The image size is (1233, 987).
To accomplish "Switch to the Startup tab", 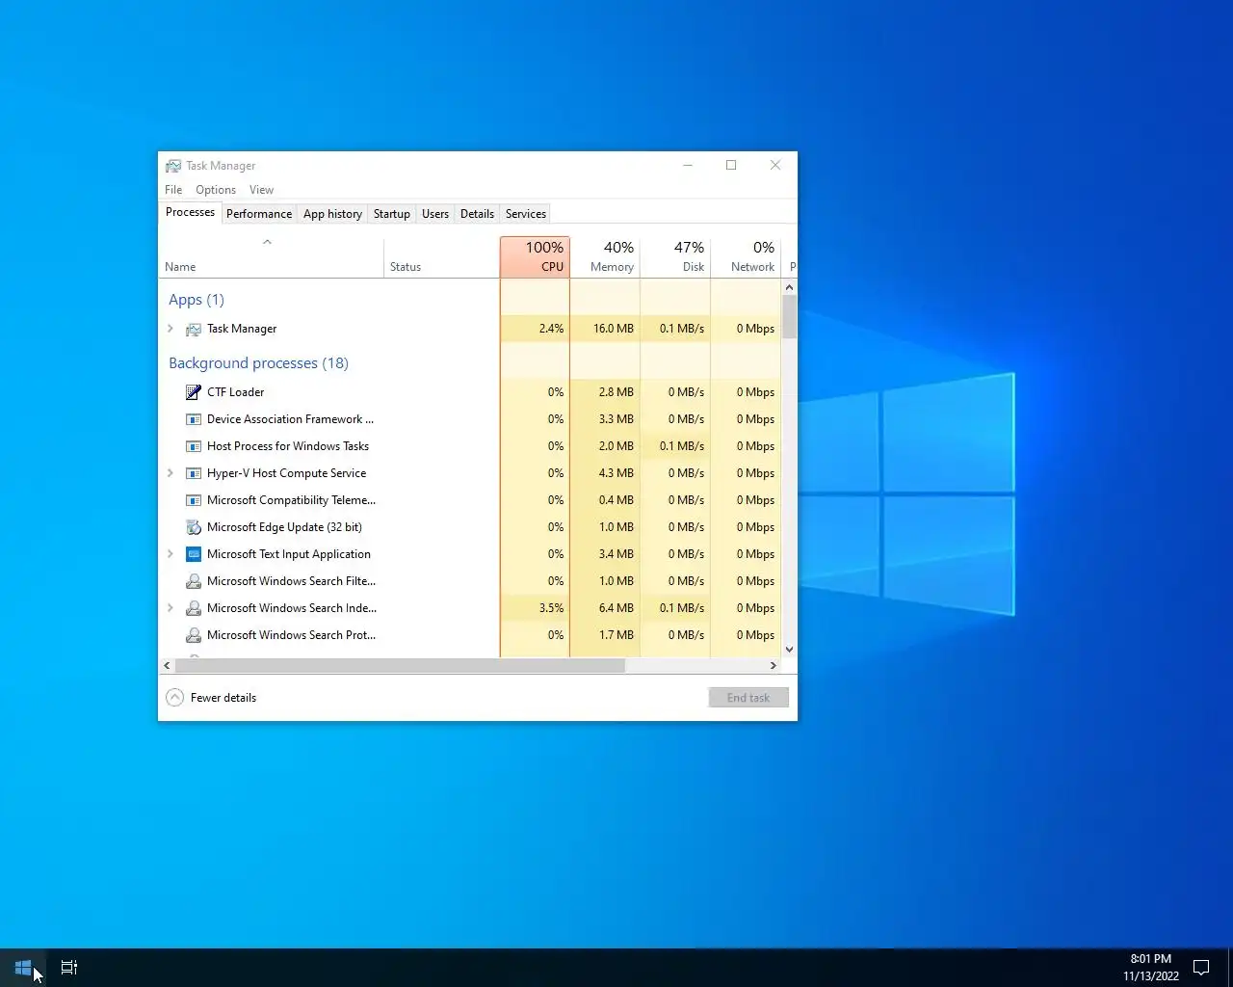I will point(391,214).
